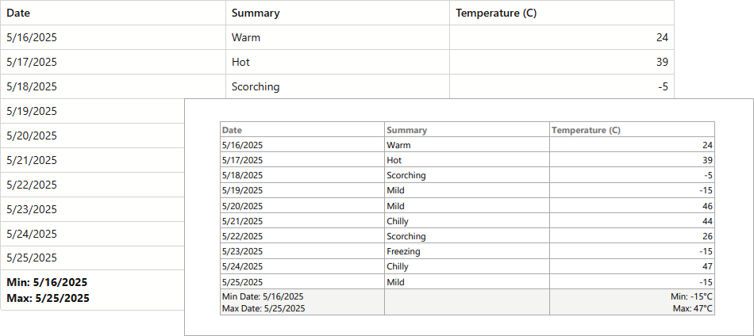Viewport: 754px width, 336px height.
Task: Click the Max Date: 5/25/2025 footer text
Action: pos(264,308)
